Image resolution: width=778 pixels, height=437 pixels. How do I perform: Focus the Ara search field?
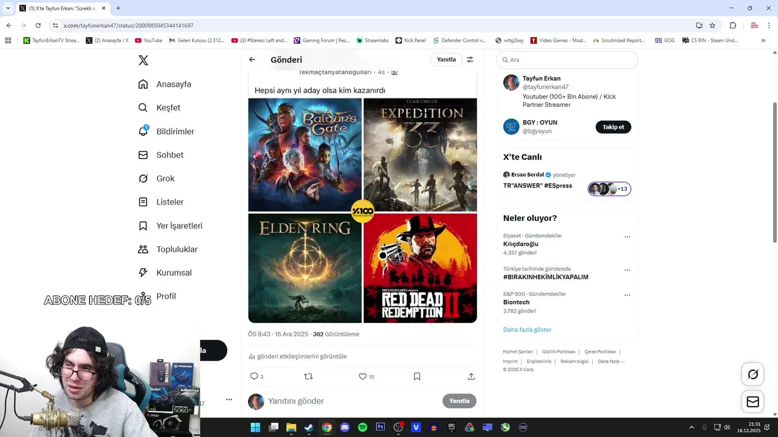coord(567,59)
